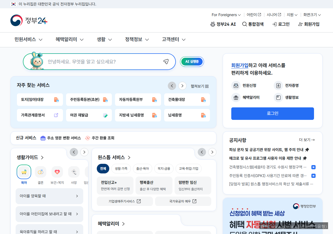333x234 pixels.
Task: Click the blue 로그인 button
Action: tap(272, 114)
